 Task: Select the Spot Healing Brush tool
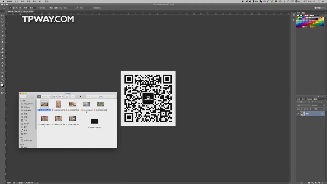click(3, 36)
